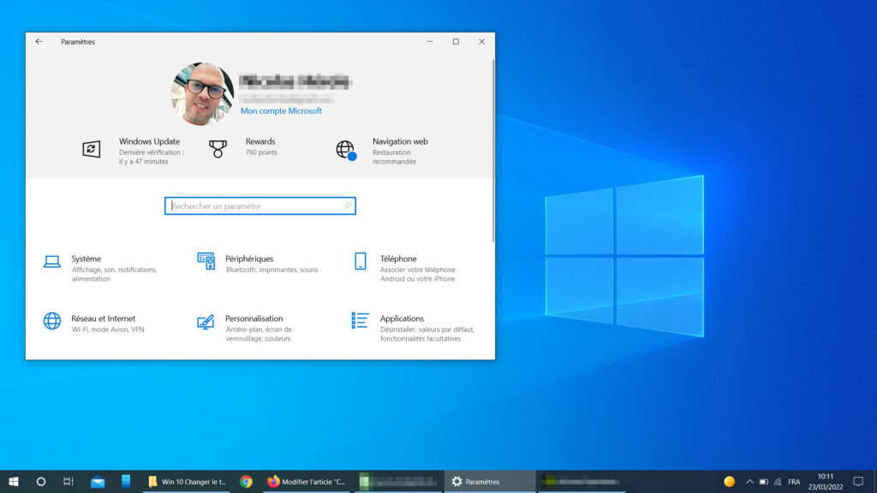This screenshot has height=493, width=877.
Task: Open the Applications list icon
Action: tap(360, 320)
